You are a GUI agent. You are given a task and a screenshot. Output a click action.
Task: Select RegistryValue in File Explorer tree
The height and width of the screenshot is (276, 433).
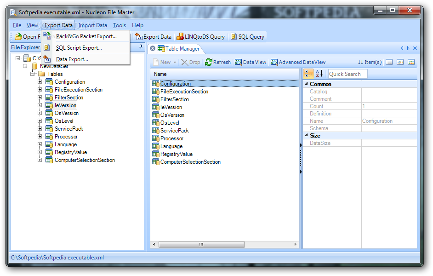coord(71,152)
